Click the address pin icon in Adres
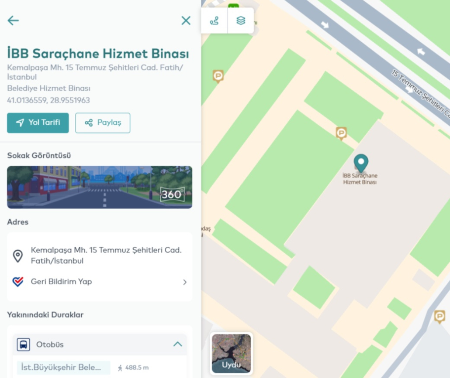Viewport: 450px width, 378px height. tap(18, 256)
